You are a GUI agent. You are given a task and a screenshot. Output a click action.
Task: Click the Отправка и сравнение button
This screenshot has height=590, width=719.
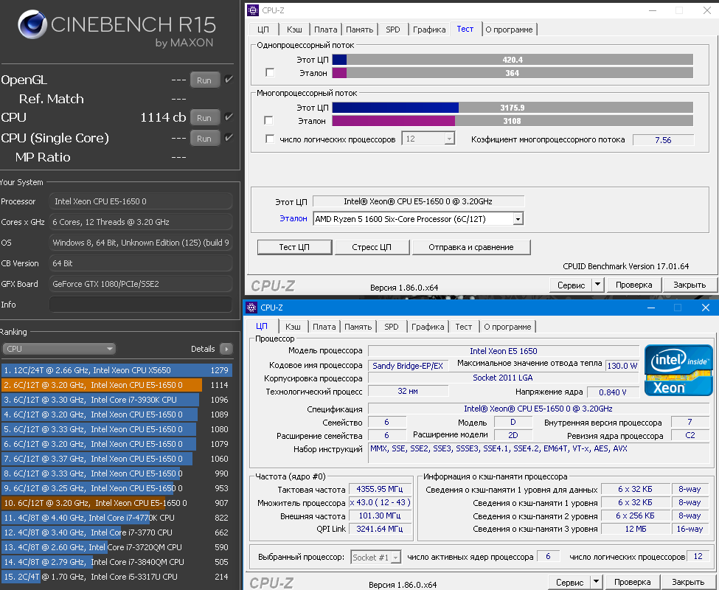[x=472, y=247]
